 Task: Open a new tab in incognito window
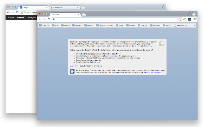point(84,15)
